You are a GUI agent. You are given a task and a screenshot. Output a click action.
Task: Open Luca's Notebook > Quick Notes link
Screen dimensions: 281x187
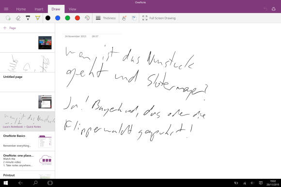coord(22,127)
